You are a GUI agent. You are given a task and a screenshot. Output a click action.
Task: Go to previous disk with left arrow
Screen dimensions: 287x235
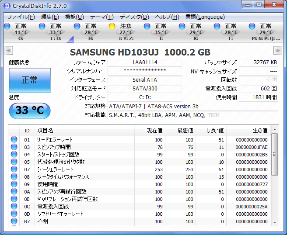(x=9, y=50)
